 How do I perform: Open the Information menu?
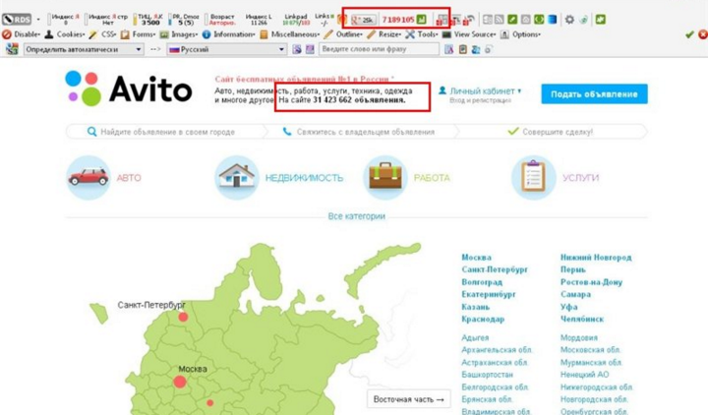pos(228,34)
